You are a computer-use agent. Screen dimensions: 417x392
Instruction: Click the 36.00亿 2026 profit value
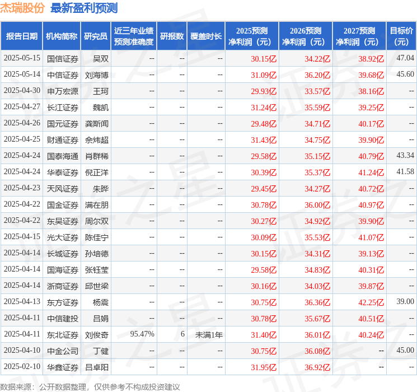pyautogui.click(x=317, y=205)
